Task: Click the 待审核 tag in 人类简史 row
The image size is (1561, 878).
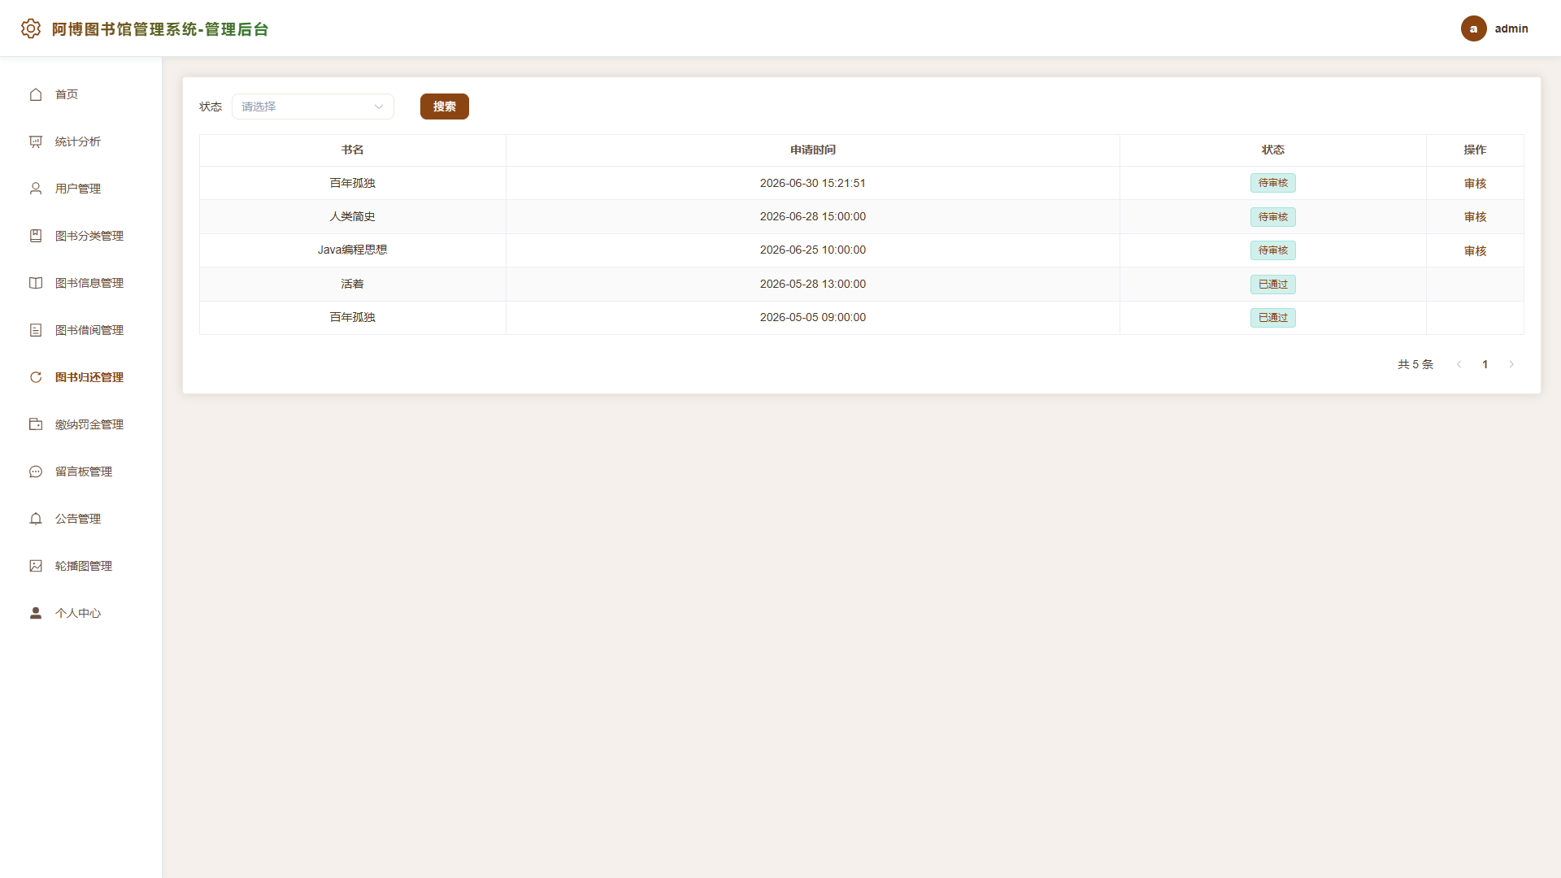Action: (x=1273, y=217)
